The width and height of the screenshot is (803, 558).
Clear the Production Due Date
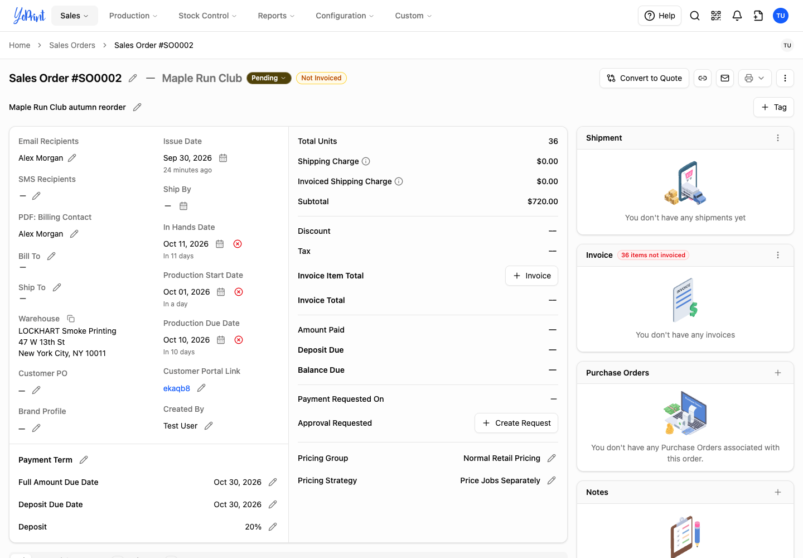[x=239, y=340]
